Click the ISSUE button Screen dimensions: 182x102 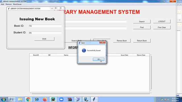[44, 39]
